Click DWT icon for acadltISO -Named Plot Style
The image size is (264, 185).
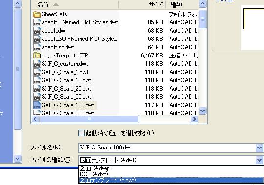coord(37,39)
